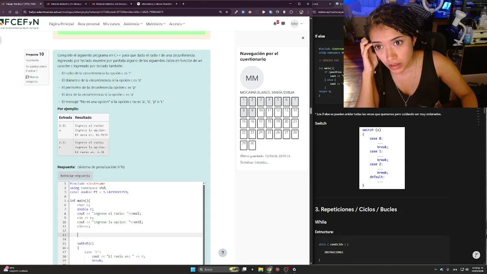This screenshot has height=274, width=487.
Task: Click the taskbar clock and date
Action: [x=478, y=269]
